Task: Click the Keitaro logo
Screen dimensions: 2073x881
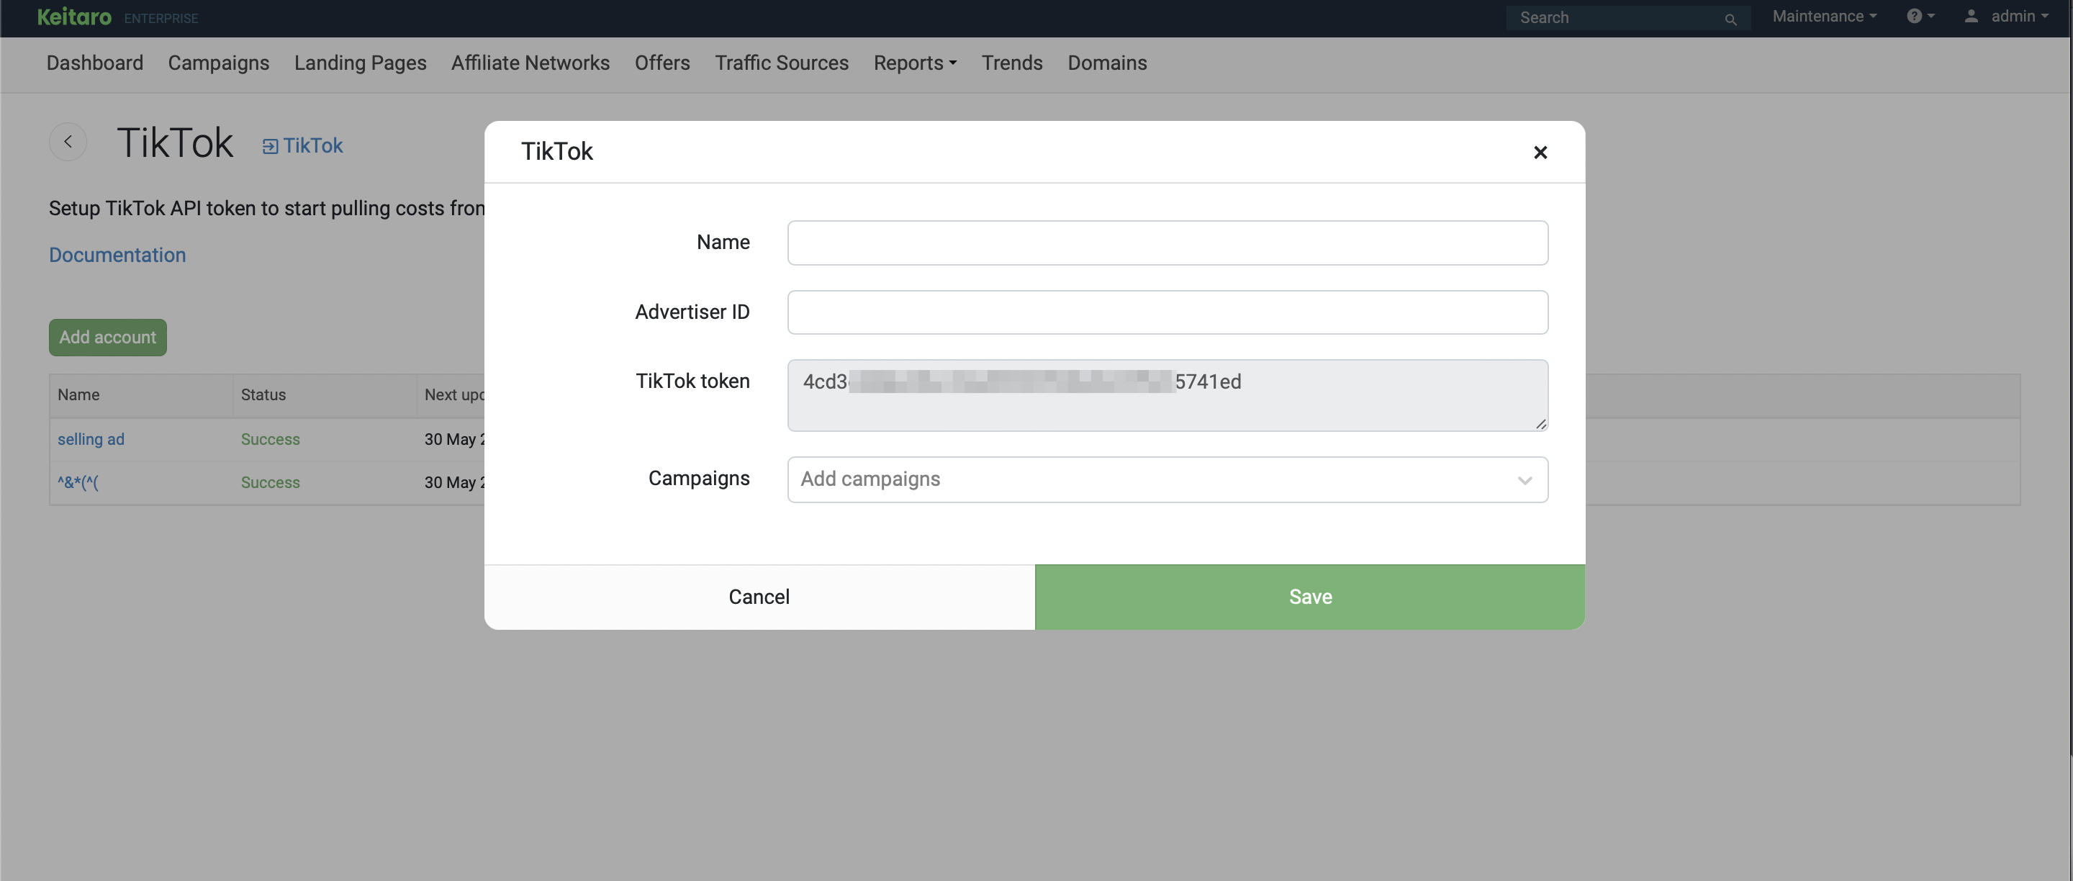Action: (74, 17)
